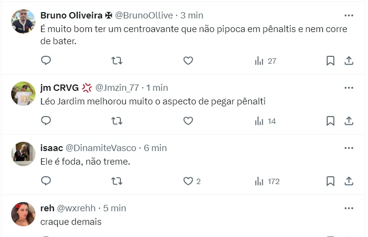Open @BrunoOllive profile handle link

coord(144,16)
